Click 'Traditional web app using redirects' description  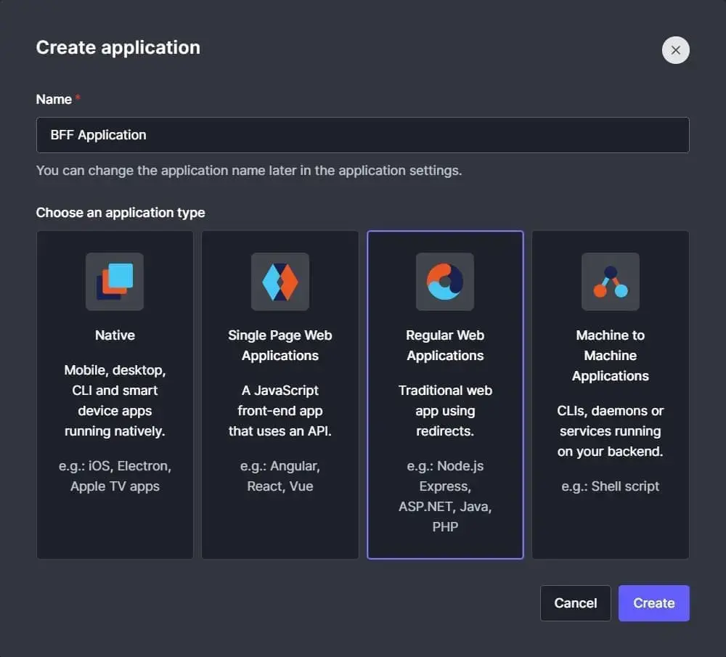(x=445, y=411)
